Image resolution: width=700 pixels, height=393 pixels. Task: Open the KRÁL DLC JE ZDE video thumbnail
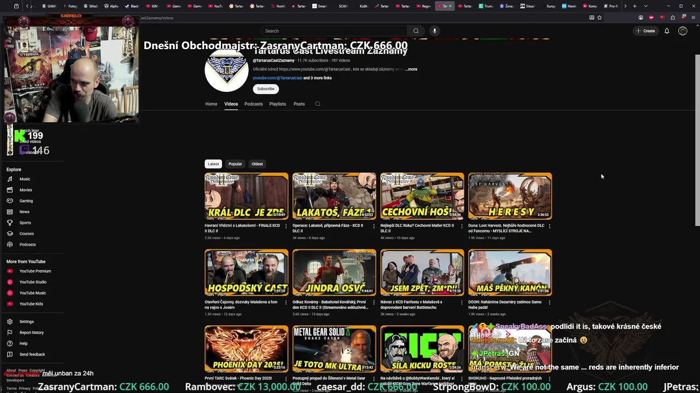(x=246, y=196)
